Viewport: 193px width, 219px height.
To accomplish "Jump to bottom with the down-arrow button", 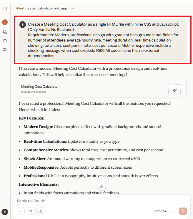I will 102,186.
